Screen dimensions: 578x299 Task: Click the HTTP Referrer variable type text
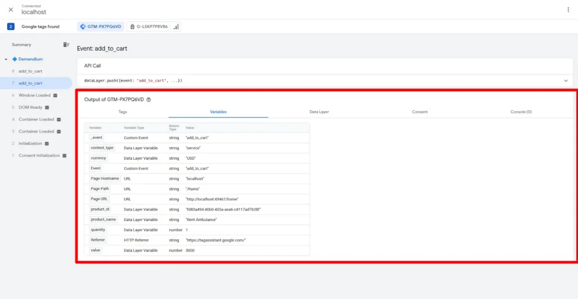click(x=135, y=240)
